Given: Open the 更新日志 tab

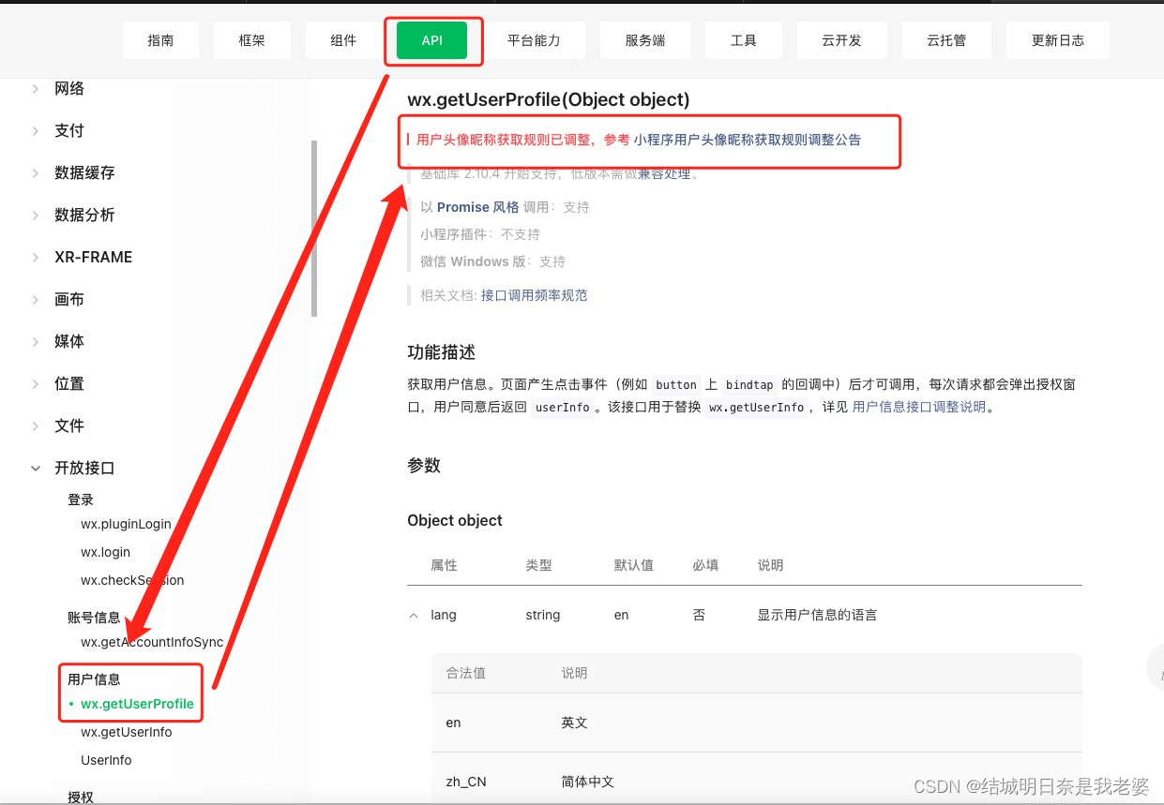Looking at the screenshot, I should [x=1058, y=40].
